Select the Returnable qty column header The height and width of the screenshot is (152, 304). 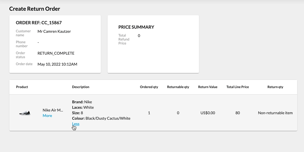[178, 87]
